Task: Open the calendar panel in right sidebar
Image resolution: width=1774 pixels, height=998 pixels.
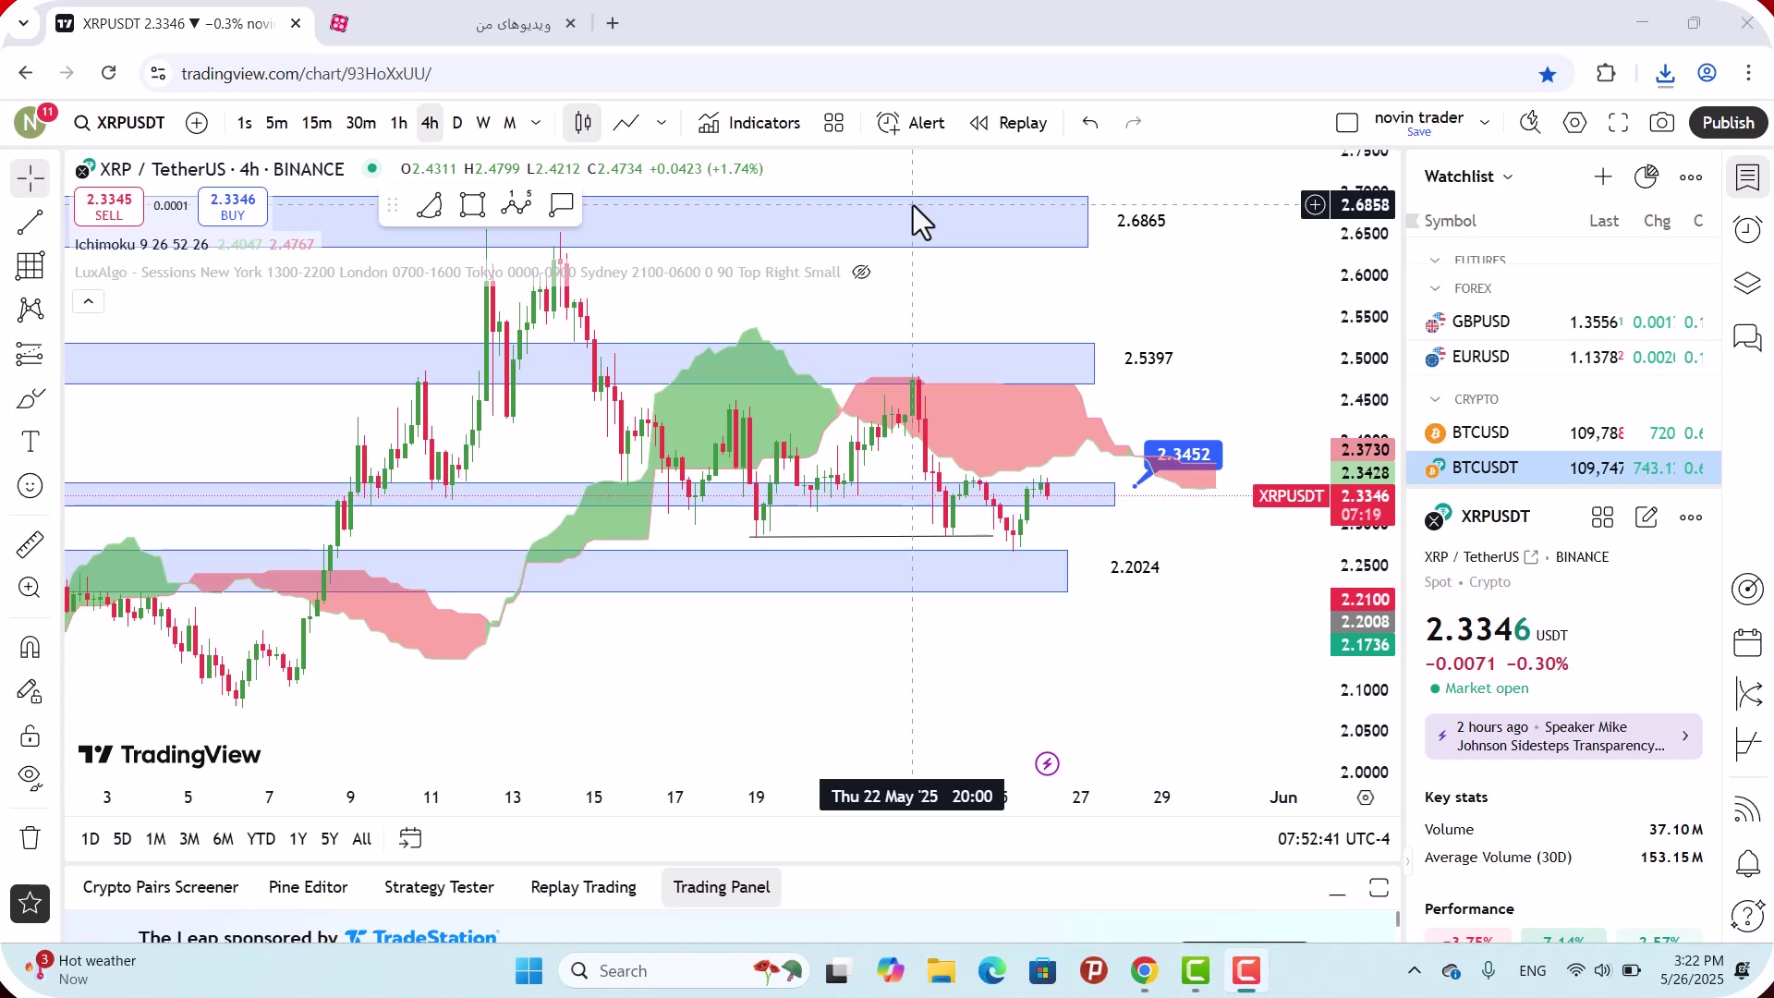Action: click(1747, 642)
